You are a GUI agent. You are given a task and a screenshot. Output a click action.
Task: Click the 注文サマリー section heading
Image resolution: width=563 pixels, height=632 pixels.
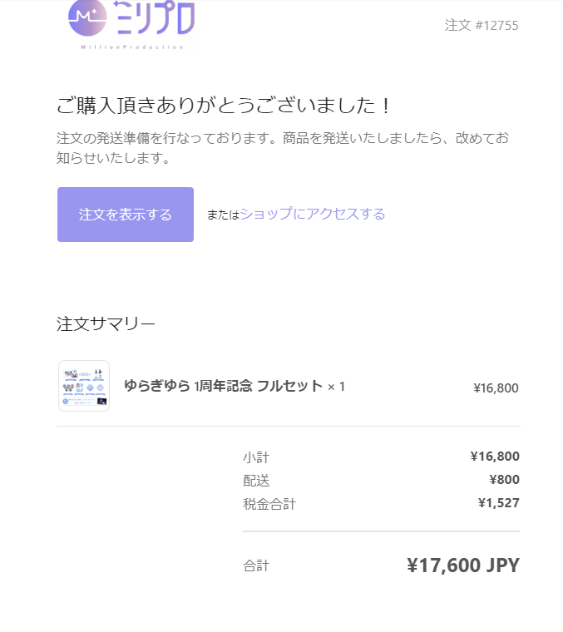[x=106, y=324]
